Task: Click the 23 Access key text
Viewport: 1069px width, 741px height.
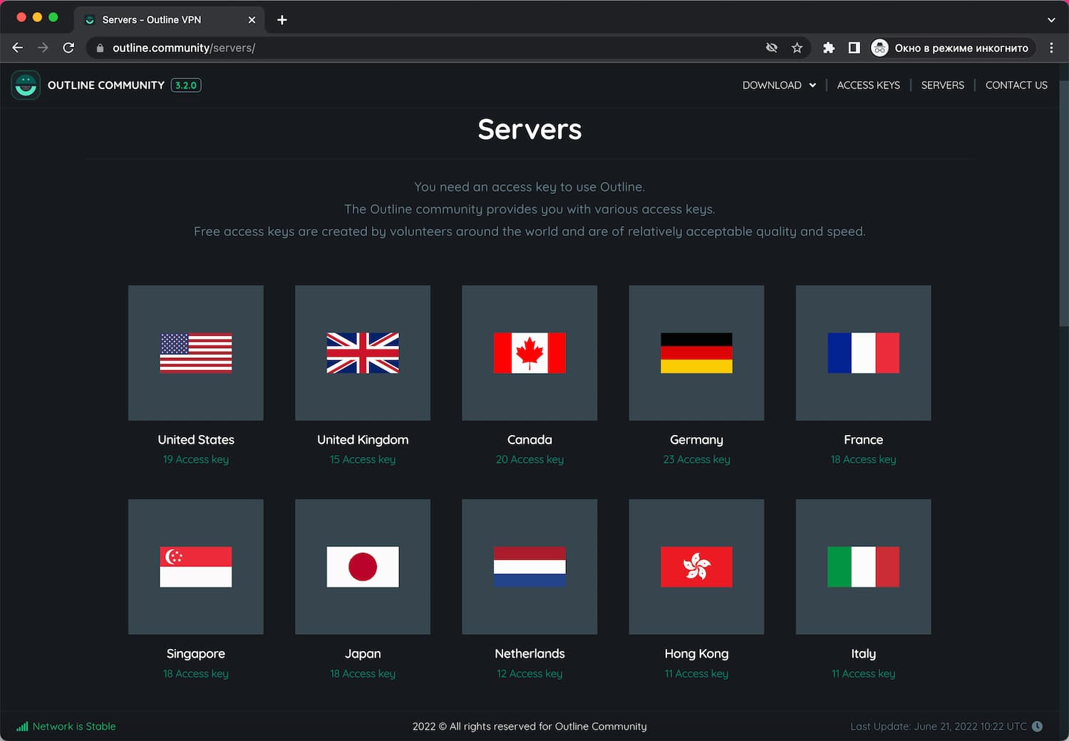Action: pos(696,459)
